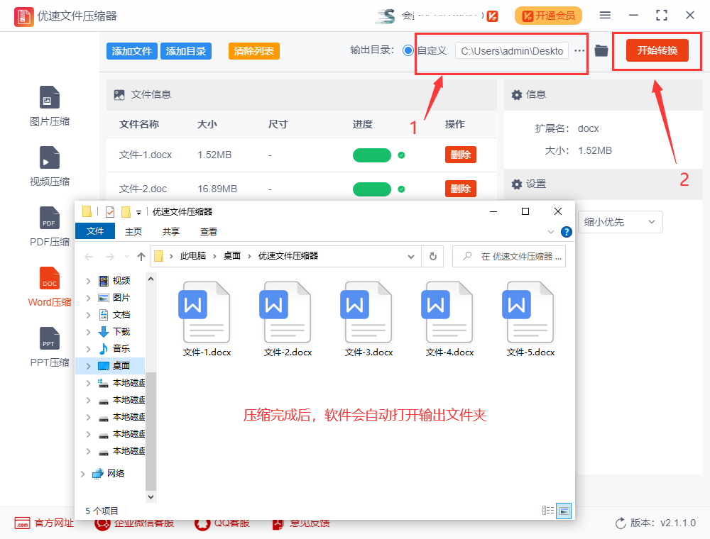Image resolution: width=710 pixels, height=539 pixels.
Task: Open the 缩小优先 compression mode dropdown
Action: point(620,222)
